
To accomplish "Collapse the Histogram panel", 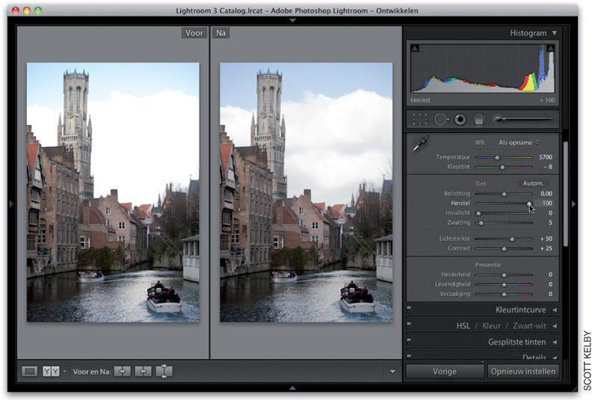I will tap(555, 33).
